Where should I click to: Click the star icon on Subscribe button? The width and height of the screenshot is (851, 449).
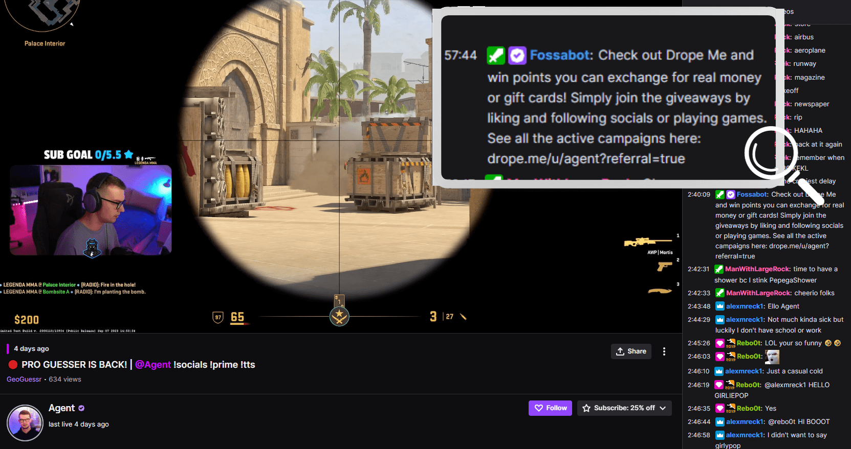pos(586,408)
